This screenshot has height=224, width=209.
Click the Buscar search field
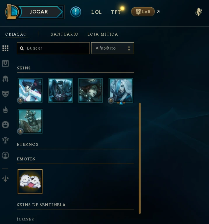pyautogui.click(x=53, y=48)
